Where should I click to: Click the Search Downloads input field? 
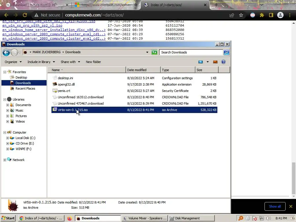click(191, 52)
